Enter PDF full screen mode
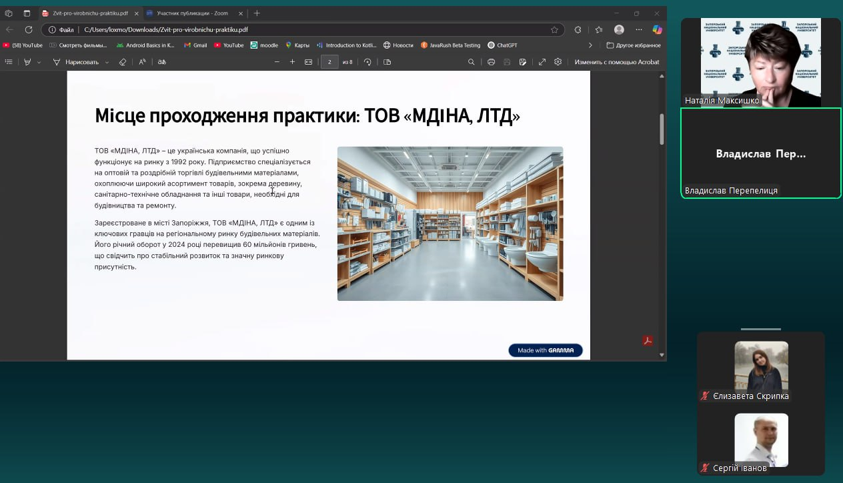Screen dimensions: 843x483 [x=542, y=62]
